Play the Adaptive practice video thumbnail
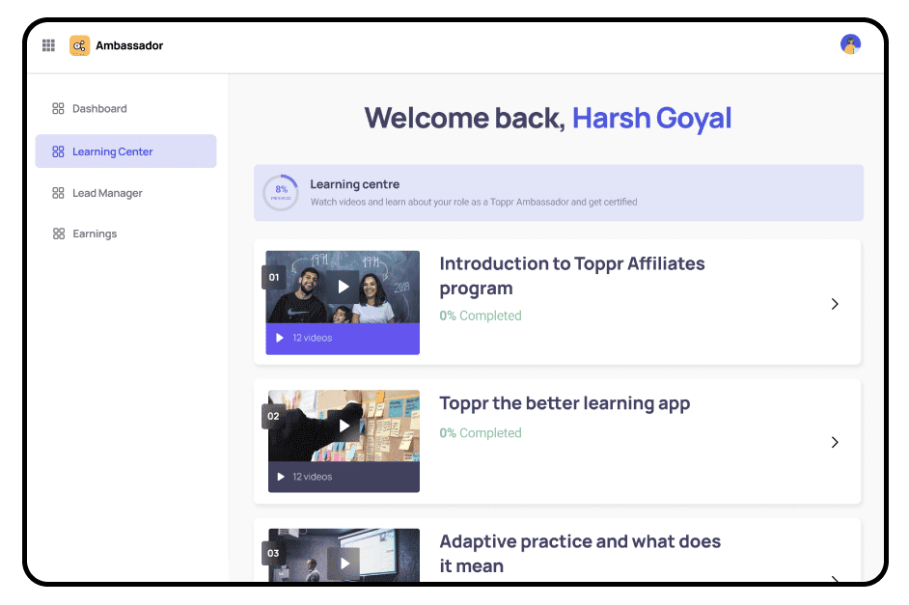The height and width of the screenshot is (605, 909). 344,564
